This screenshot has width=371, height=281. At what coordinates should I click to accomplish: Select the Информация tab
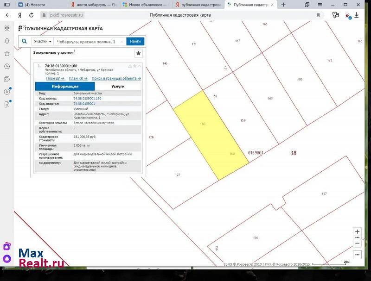(65, 86)
